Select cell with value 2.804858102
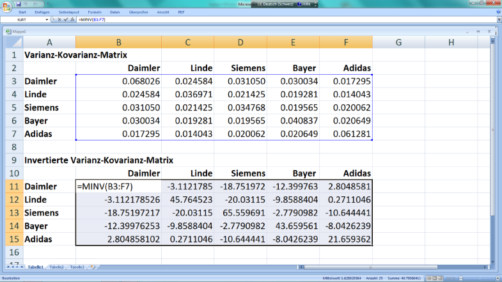 (x=118, y=239)
